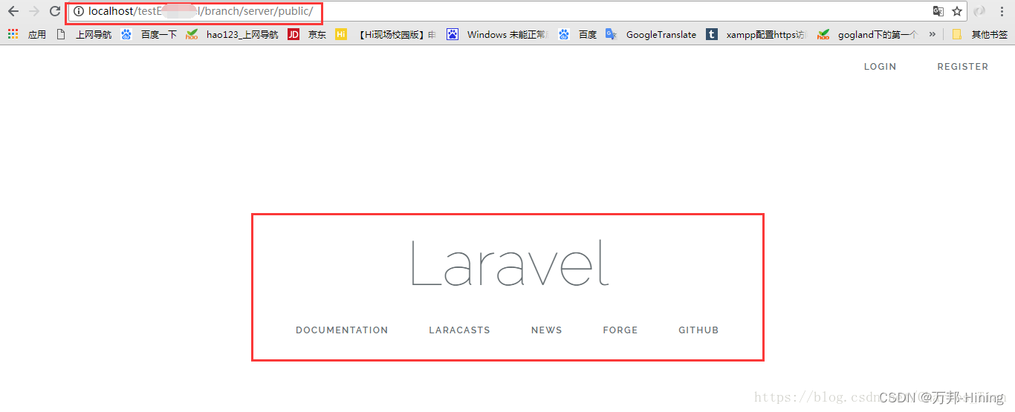Open the 京东 JD bookmark
This screenshot has height=412, width=1015.
(x=307, y=34)
